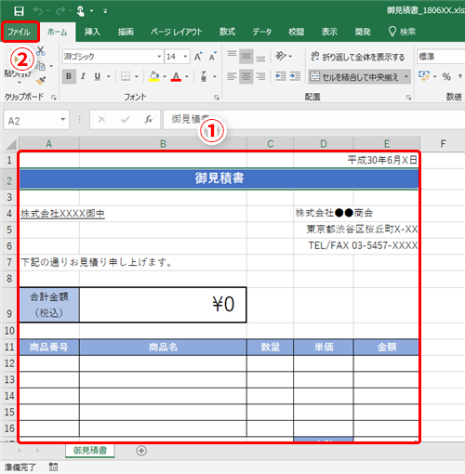Click the decrease font size icon

pyautogui.click(x=213, y=57)
